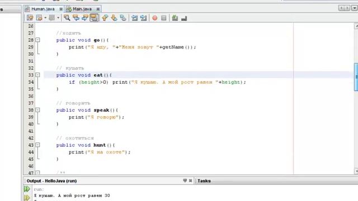This screenshot has width=358, height=201.
Task: Collapse the eat() method fold
Action: pyautogui.click(x=37, y=75)
